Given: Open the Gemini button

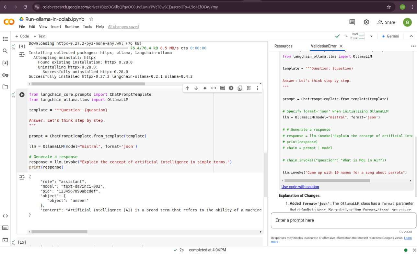Looking at the screenshot, I should [x=390, y=36].
